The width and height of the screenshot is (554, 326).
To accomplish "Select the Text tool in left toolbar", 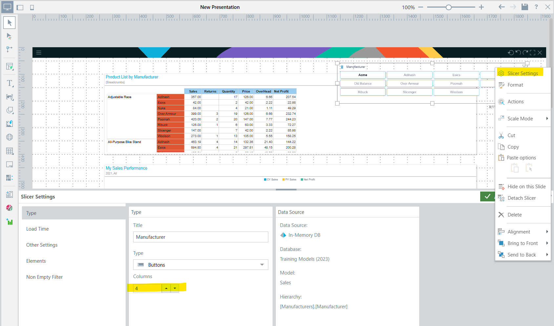I will pyautogui.click(x=10, y=83).
